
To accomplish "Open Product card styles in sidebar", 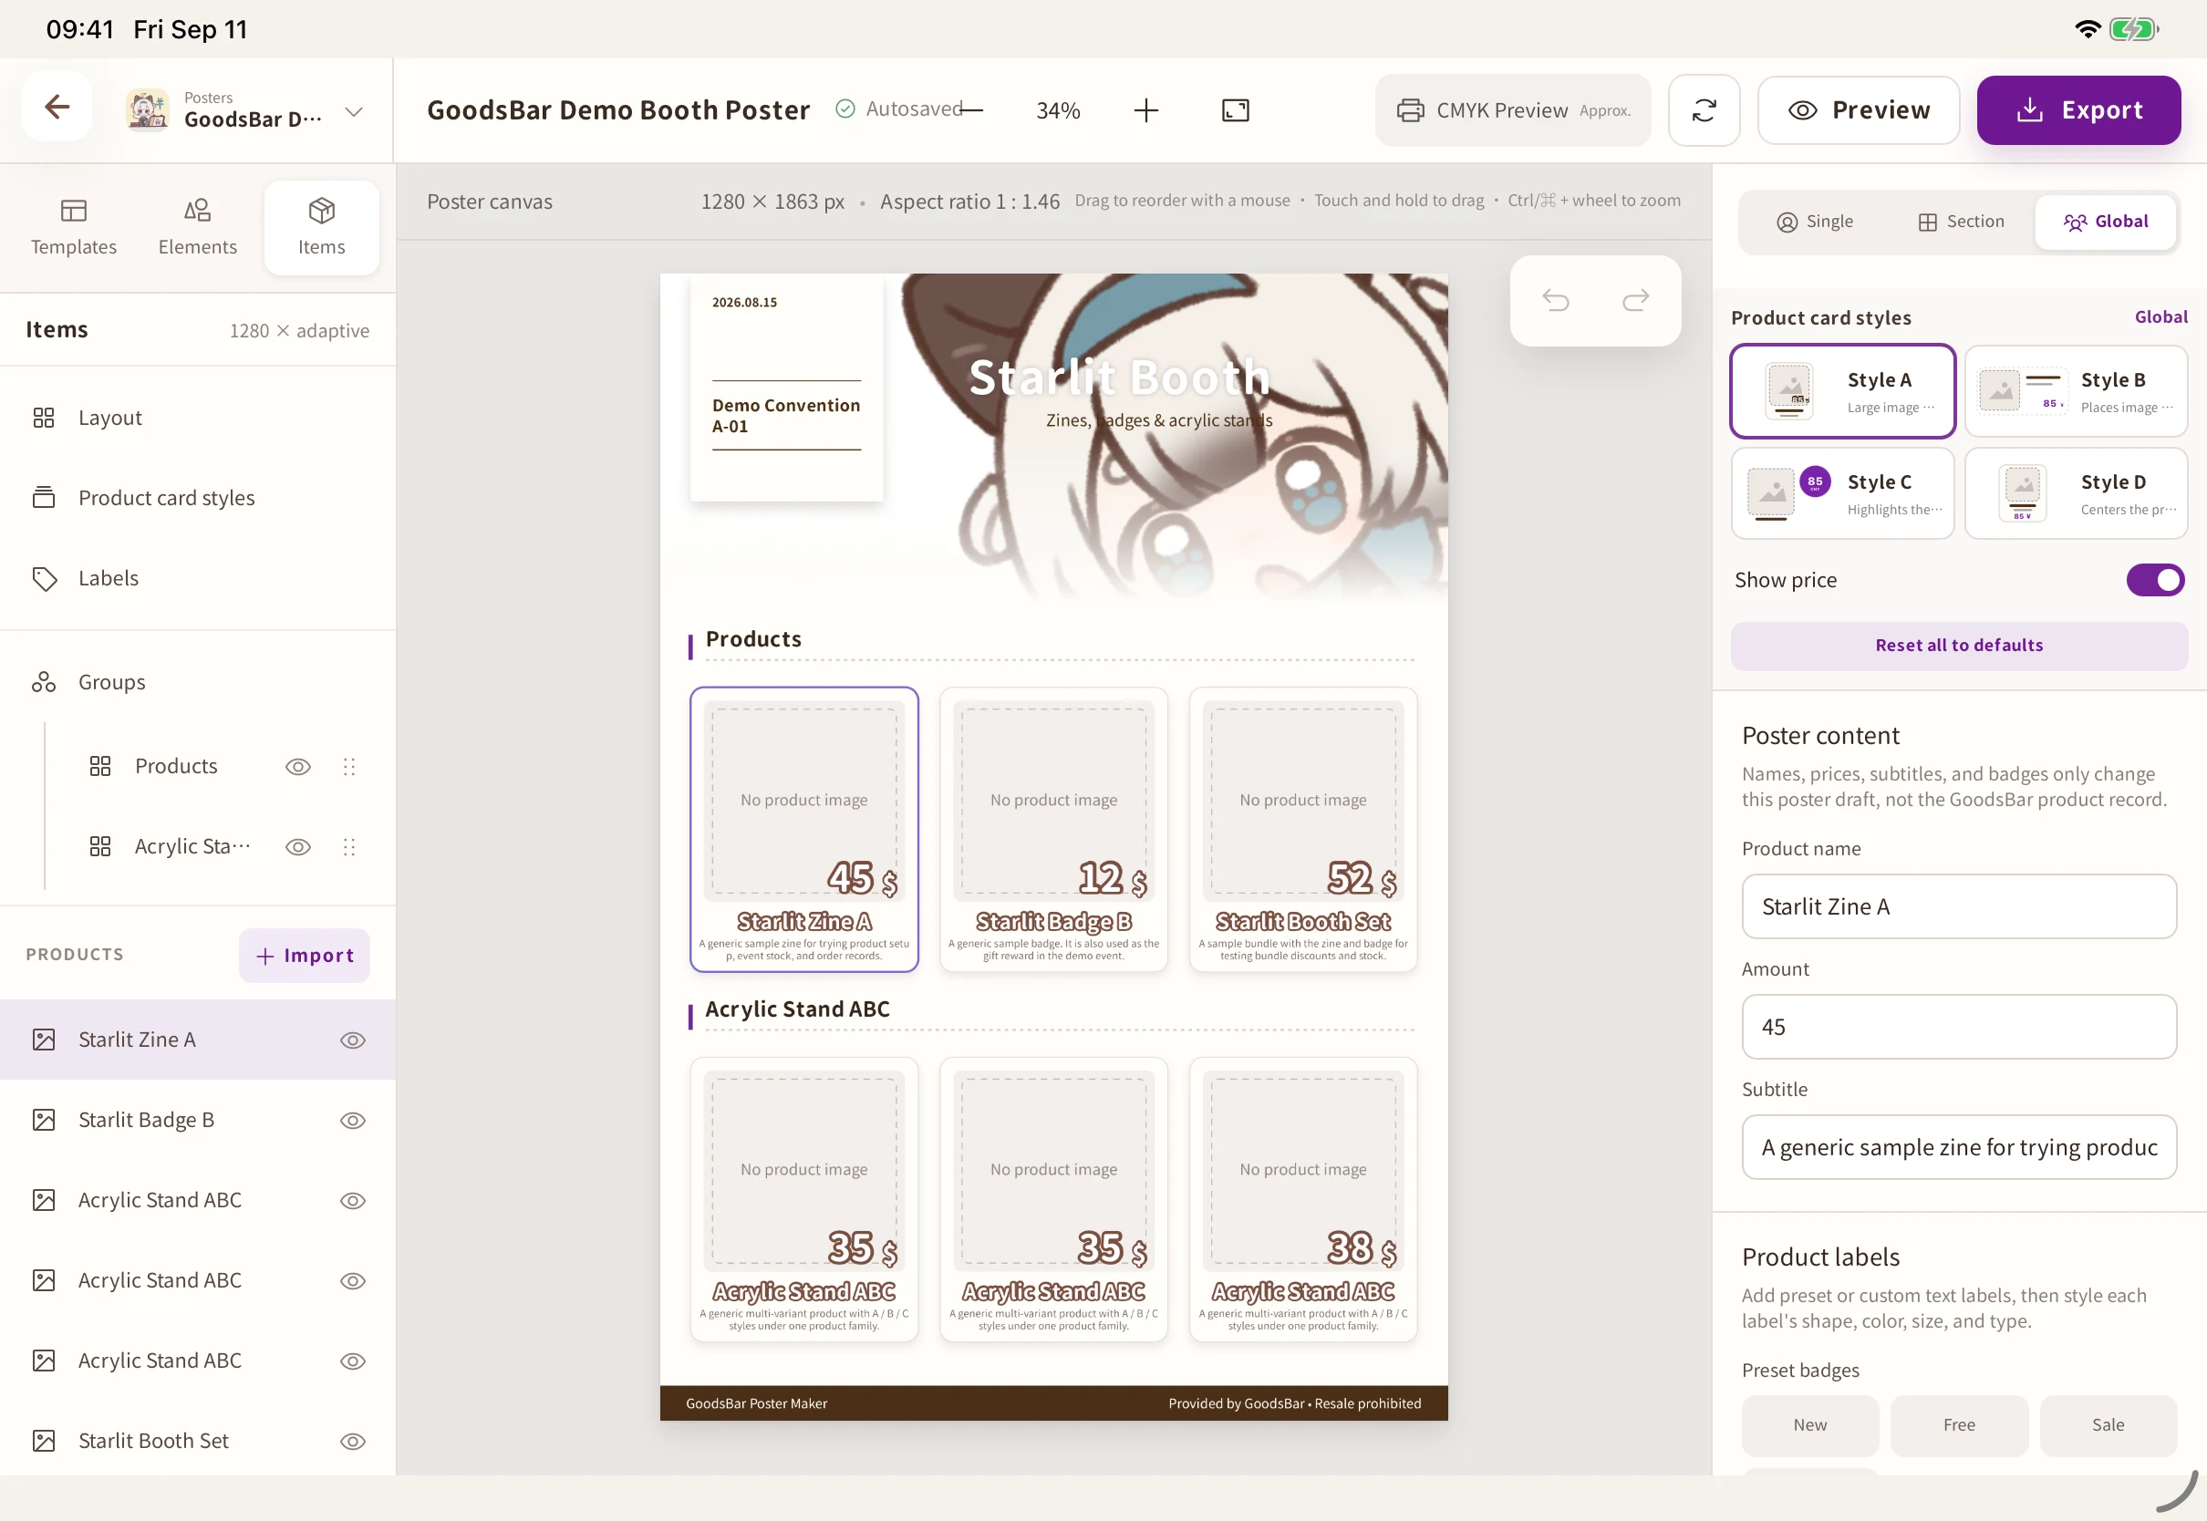I will [x=197, y=498].
